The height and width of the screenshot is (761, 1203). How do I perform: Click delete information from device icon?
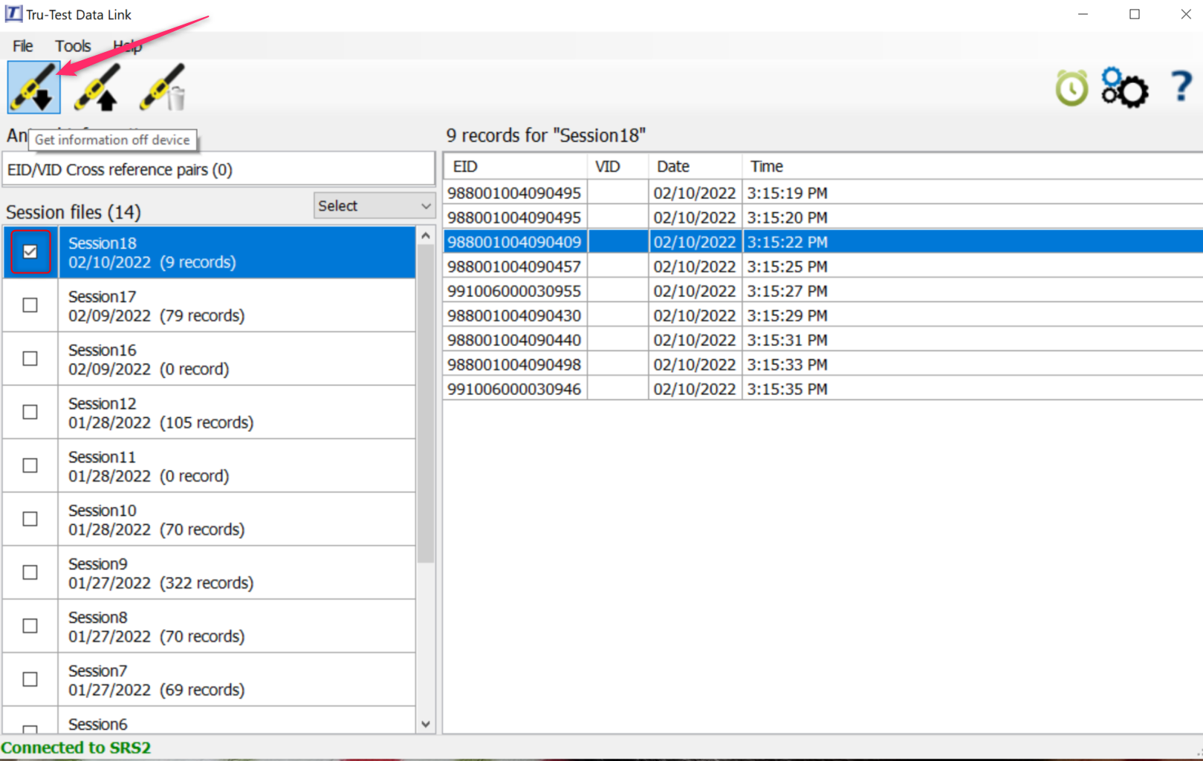[163, 88]
